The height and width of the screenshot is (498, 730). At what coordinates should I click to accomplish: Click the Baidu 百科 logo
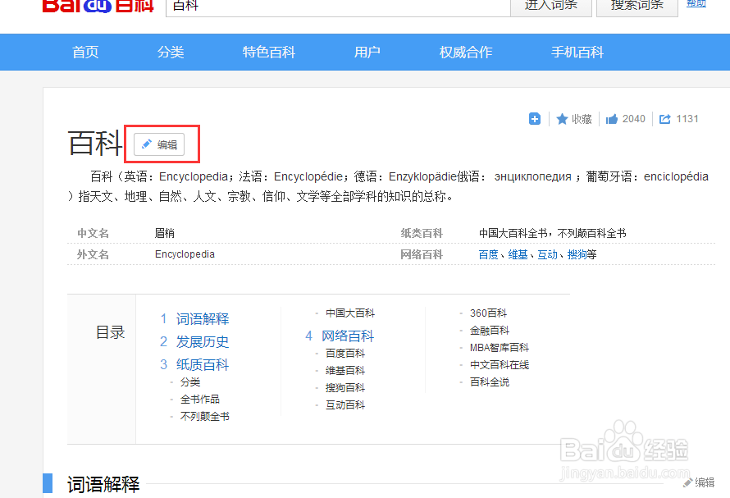click(97, 7)
